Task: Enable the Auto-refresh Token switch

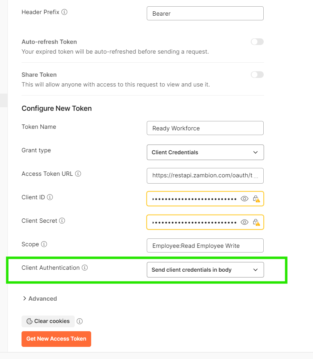Action: 257,42
